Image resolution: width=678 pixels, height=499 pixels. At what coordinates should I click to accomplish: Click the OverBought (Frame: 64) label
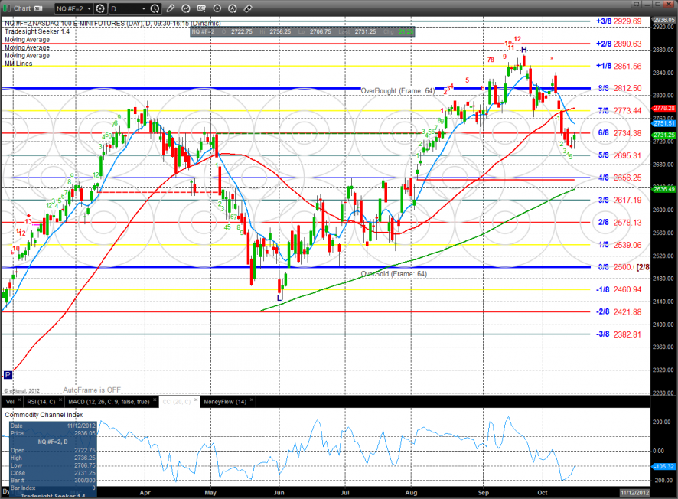click(398, 91)
